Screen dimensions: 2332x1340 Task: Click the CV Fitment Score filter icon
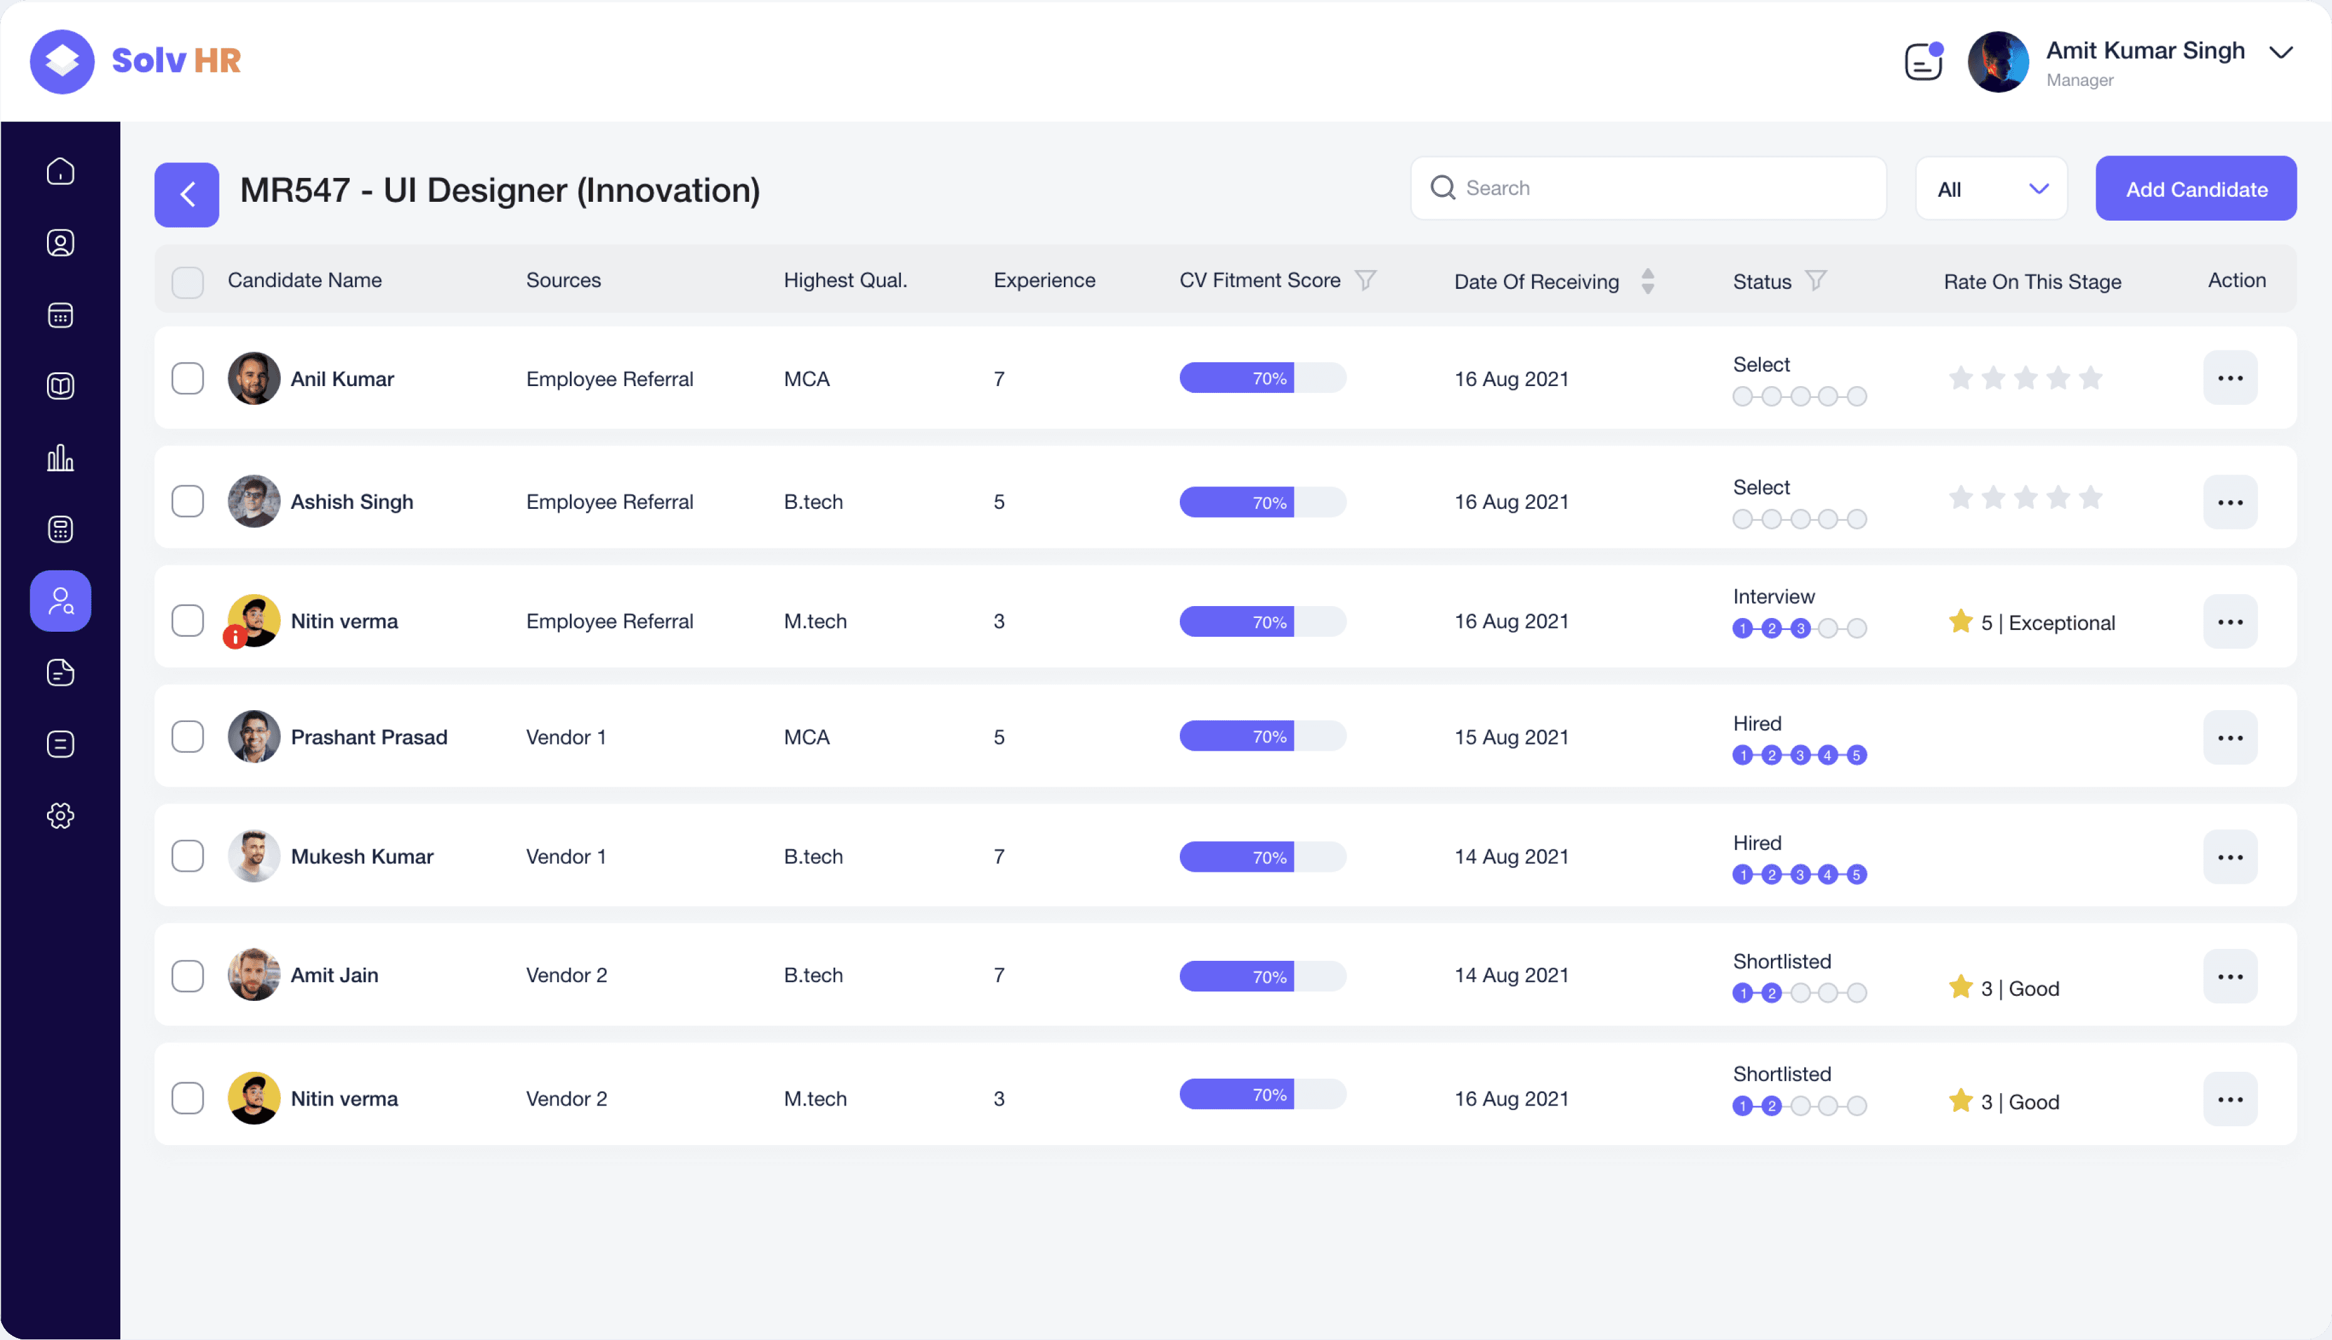click(x=1366, y=280)
